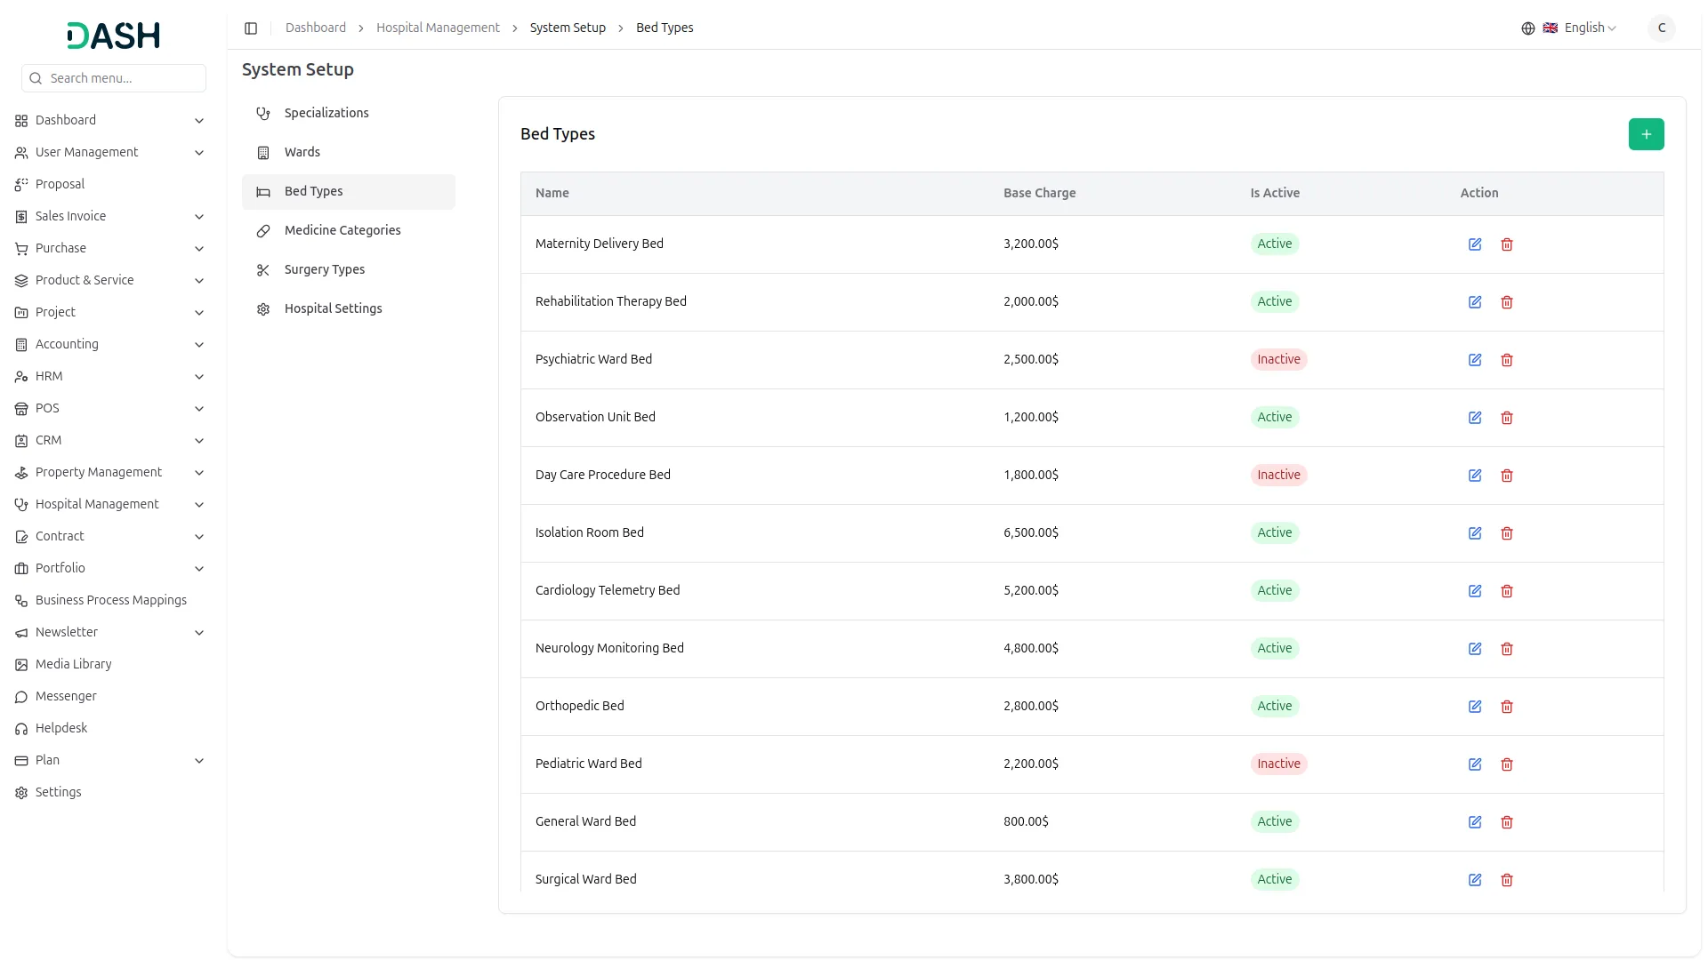Go to Hospital Management breadcrumb link
Viewport: 1708px width, 960px height.
tap(438, 28)
